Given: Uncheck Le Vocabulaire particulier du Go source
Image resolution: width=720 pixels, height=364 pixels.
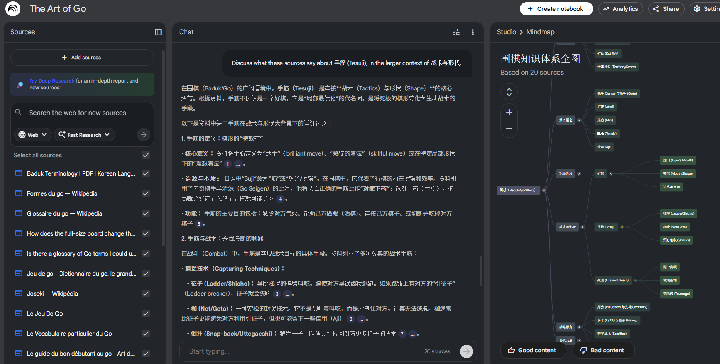Looking at the screenshot, I should (x=146, y=334).
